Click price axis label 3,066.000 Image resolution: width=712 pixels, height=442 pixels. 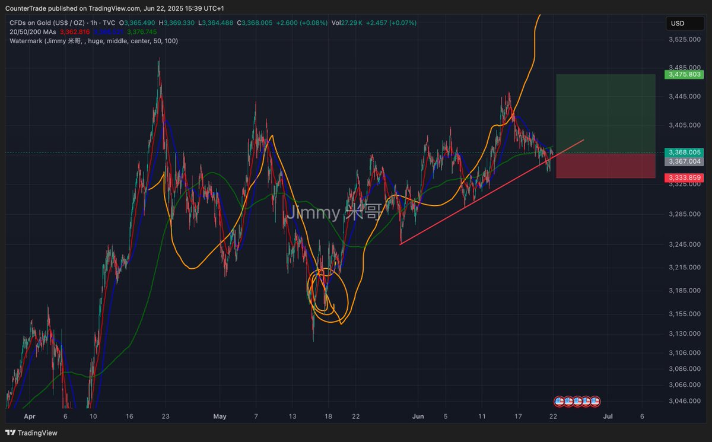(x=685, y=385)
